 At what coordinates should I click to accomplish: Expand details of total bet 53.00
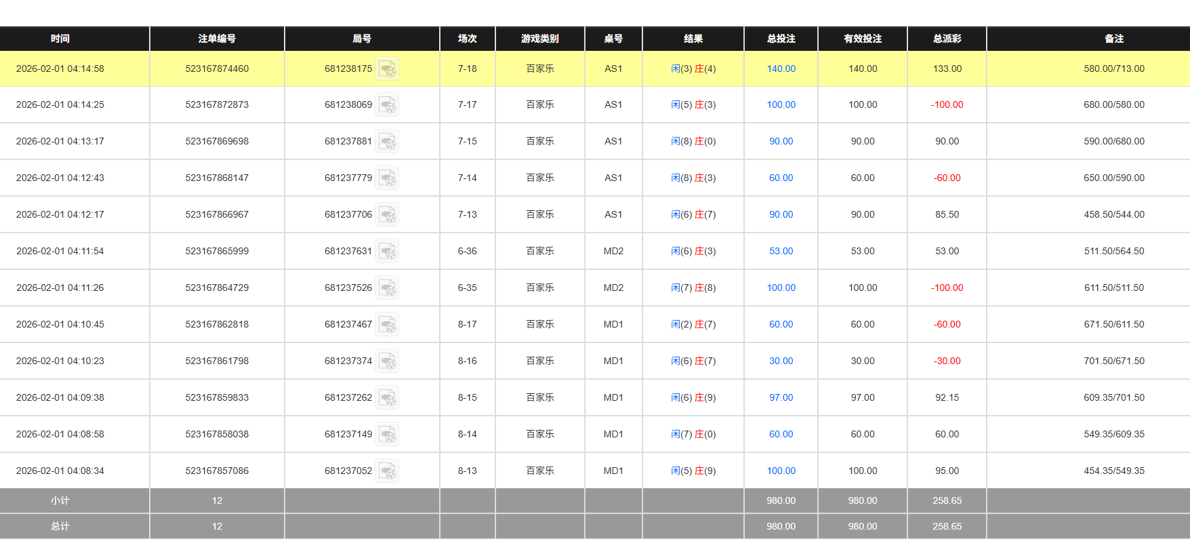click(x=781, y=251)
